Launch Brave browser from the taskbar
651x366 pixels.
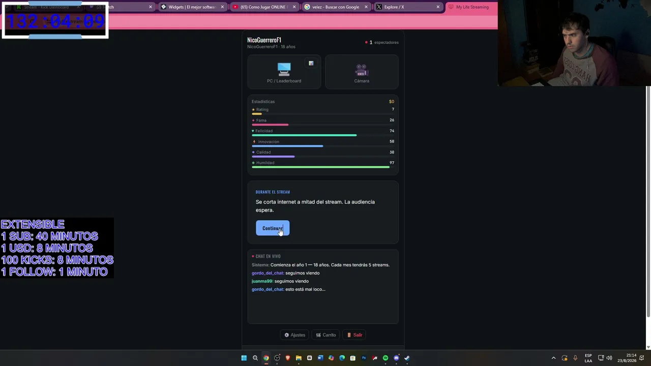tap(288, 358)
